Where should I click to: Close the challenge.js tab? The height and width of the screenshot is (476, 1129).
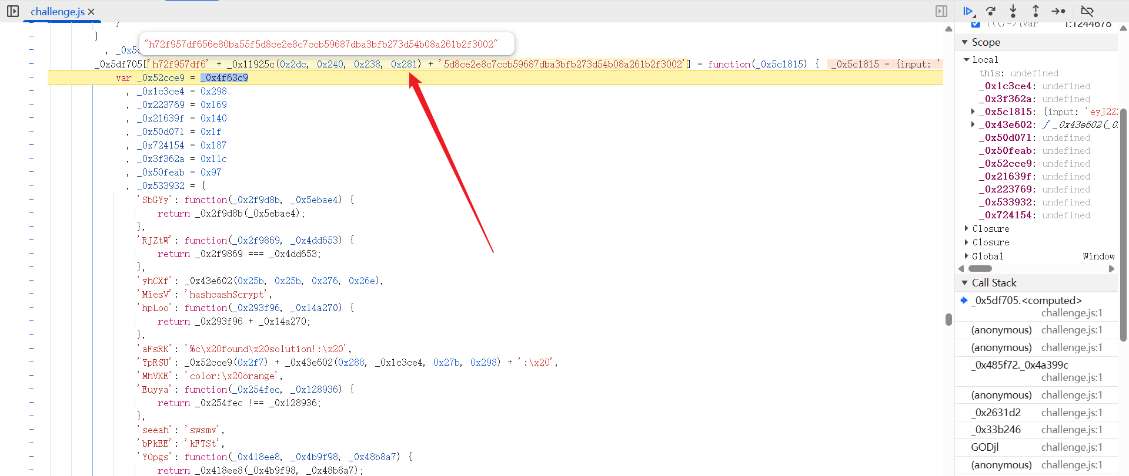91,12
